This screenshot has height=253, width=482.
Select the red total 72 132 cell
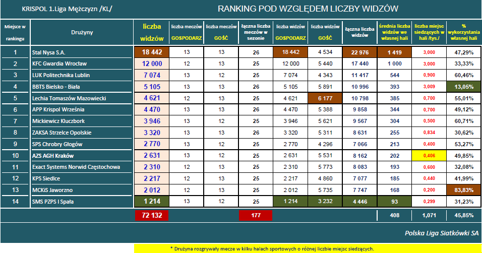[152, 215]
